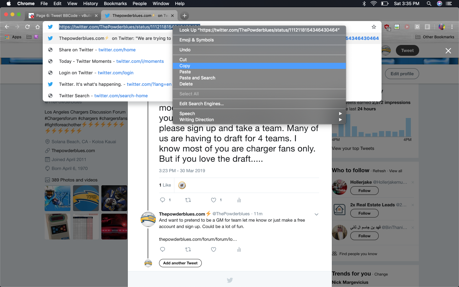This screenshot has width=459, height=287.
Task: Refresh Who to follow list
Action: [379, 171]
